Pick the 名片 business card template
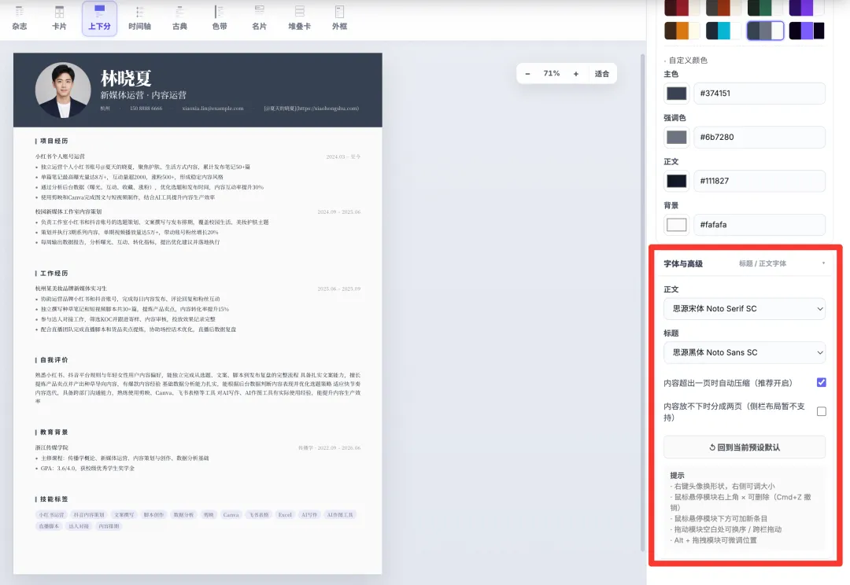Viewport: 850px width, 585px height. [260, 18]
